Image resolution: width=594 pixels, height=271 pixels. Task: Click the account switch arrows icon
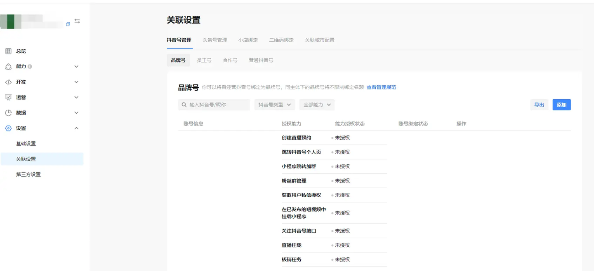[x=77, y=21]
